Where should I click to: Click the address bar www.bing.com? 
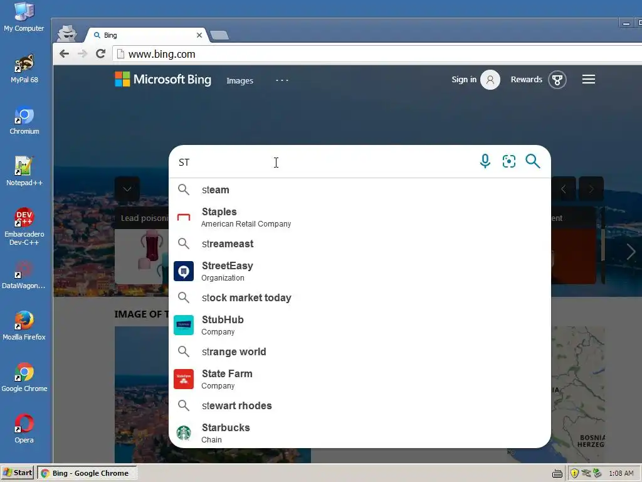(x=377, y=54)
